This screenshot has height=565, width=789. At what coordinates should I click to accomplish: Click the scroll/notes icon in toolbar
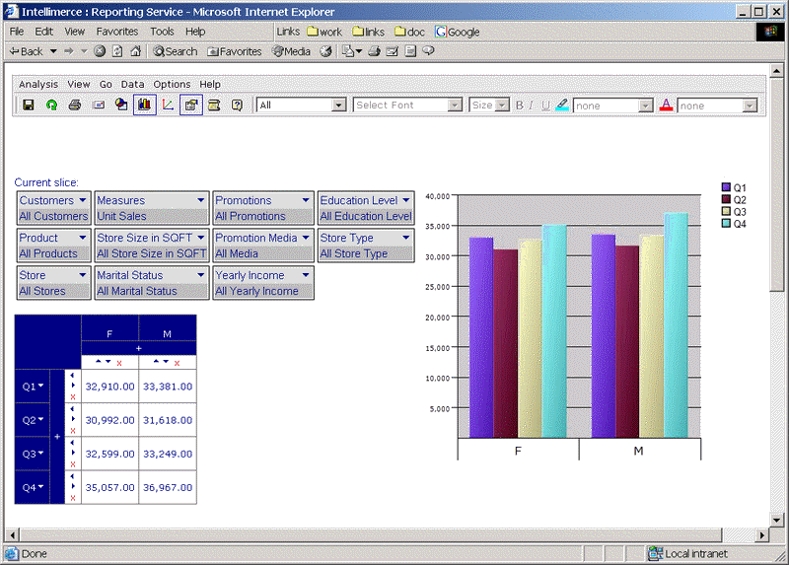[x=214, y=105]
